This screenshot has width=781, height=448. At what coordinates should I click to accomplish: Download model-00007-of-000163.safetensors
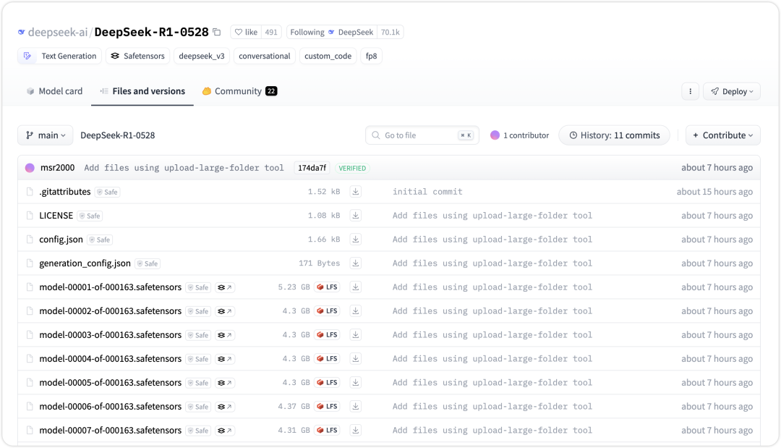[356, 431]
